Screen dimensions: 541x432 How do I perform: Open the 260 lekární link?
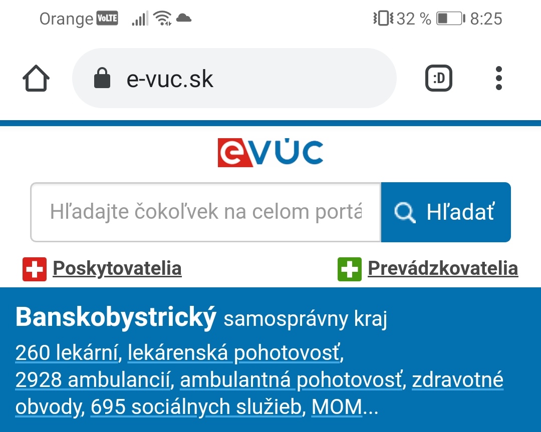pos(67,353)
